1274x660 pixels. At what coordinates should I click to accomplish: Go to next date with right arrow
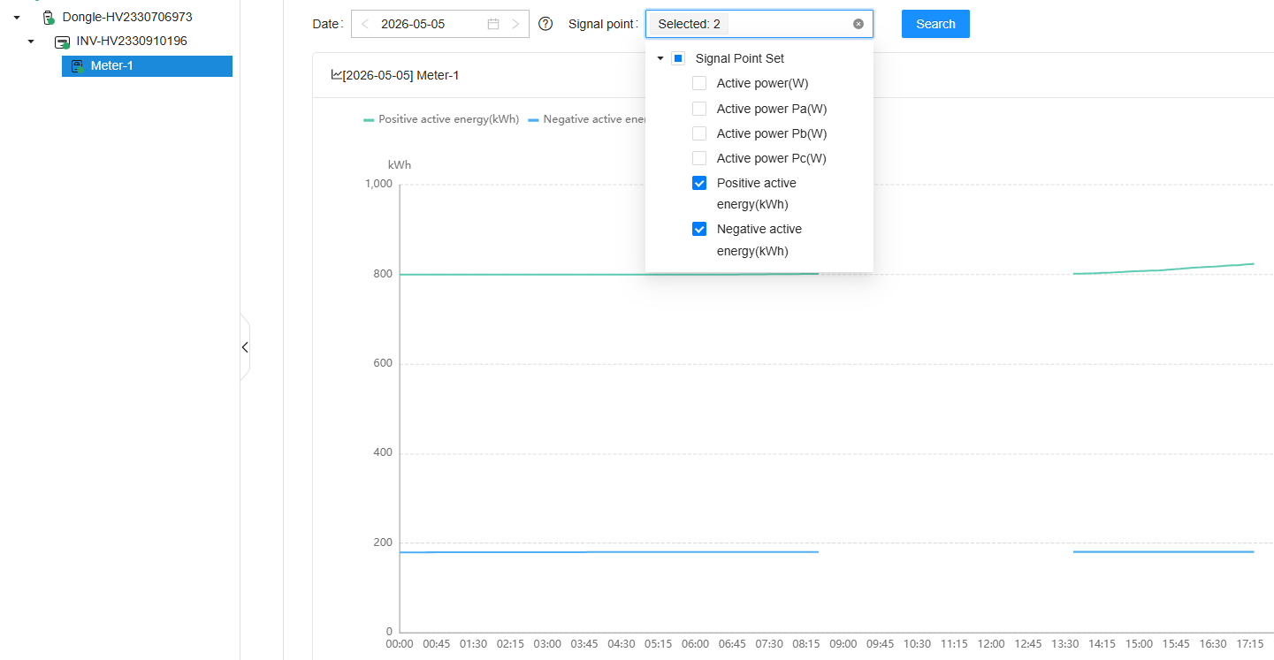(x=515, y=24)
